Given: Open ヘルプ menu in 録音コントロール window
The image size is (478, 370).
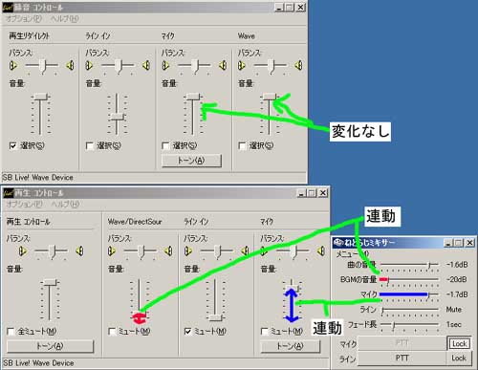Looking at the screenshot, I should (x=64, y=18).
